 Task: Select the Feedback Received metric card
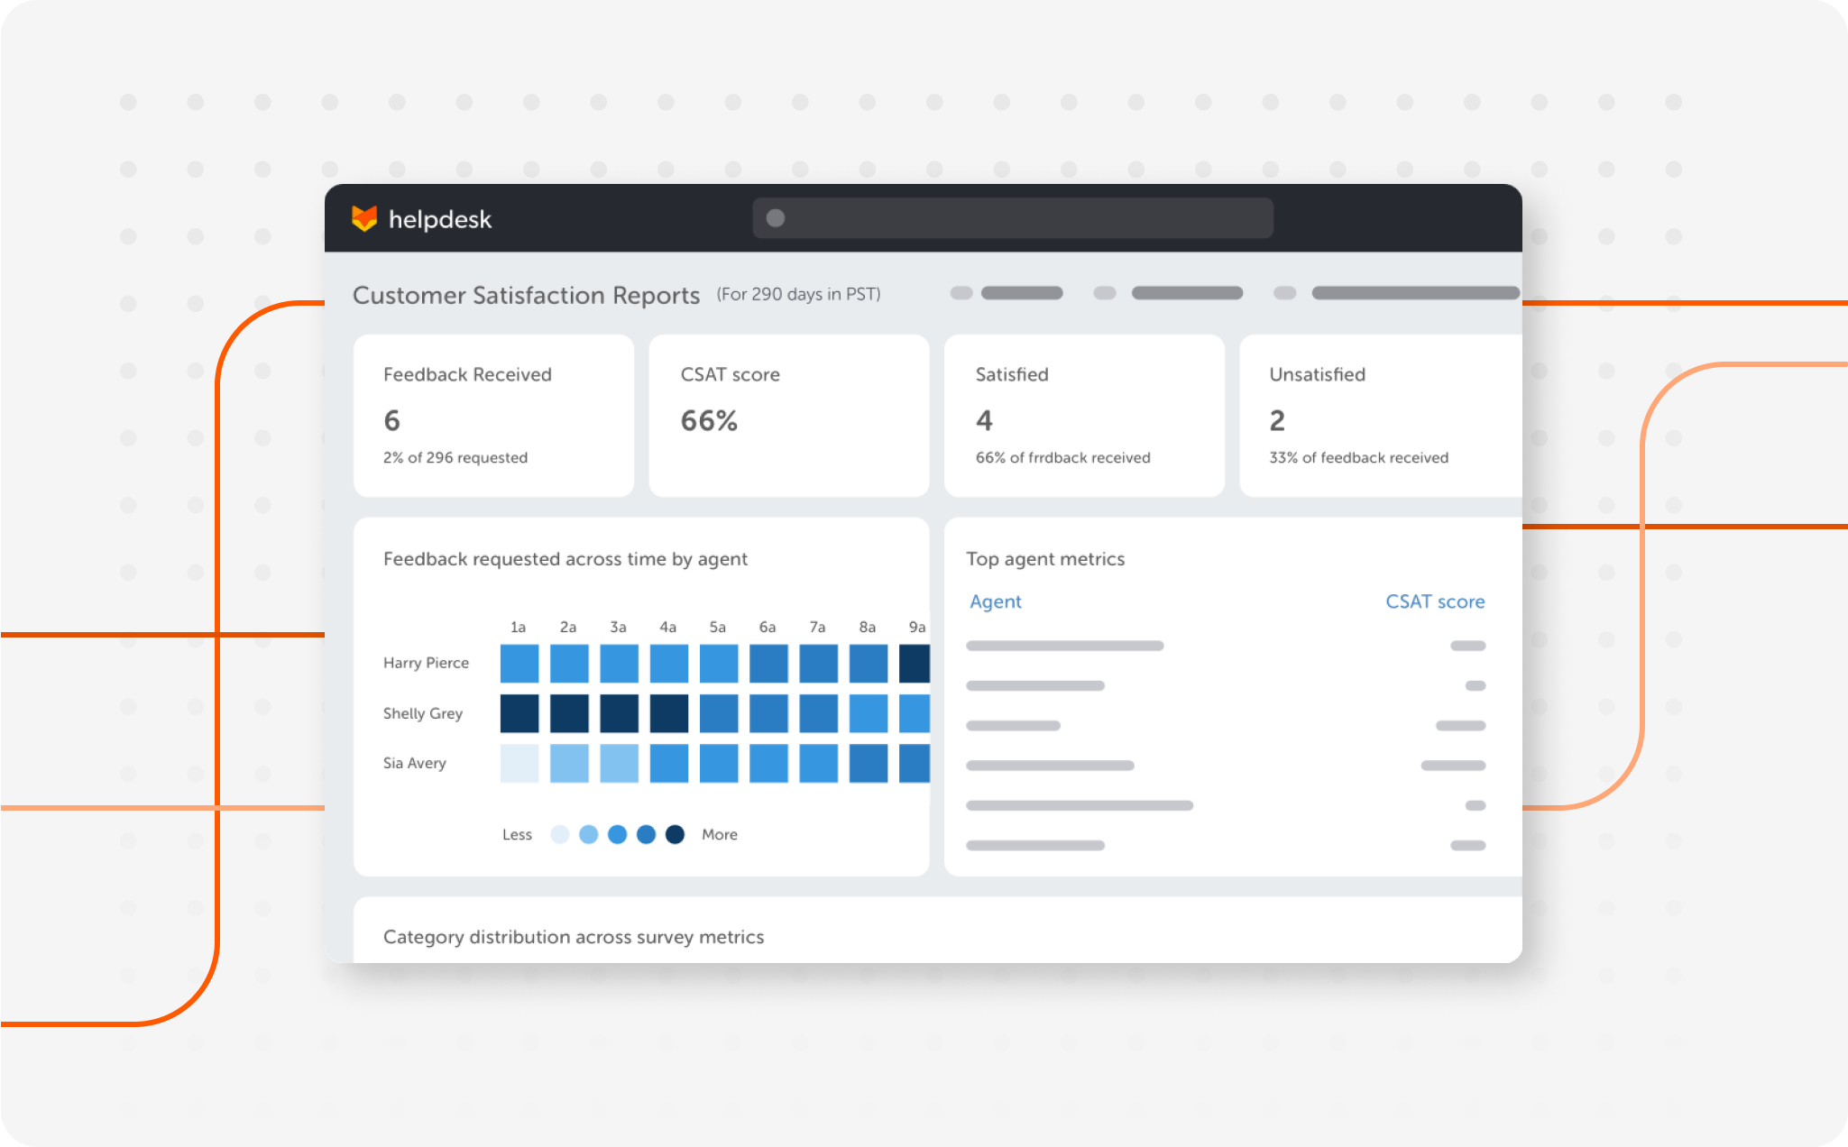[494, 415]
